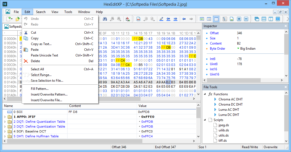
Task: Click the 0xFFC4 value link
Action: (147, 136)
